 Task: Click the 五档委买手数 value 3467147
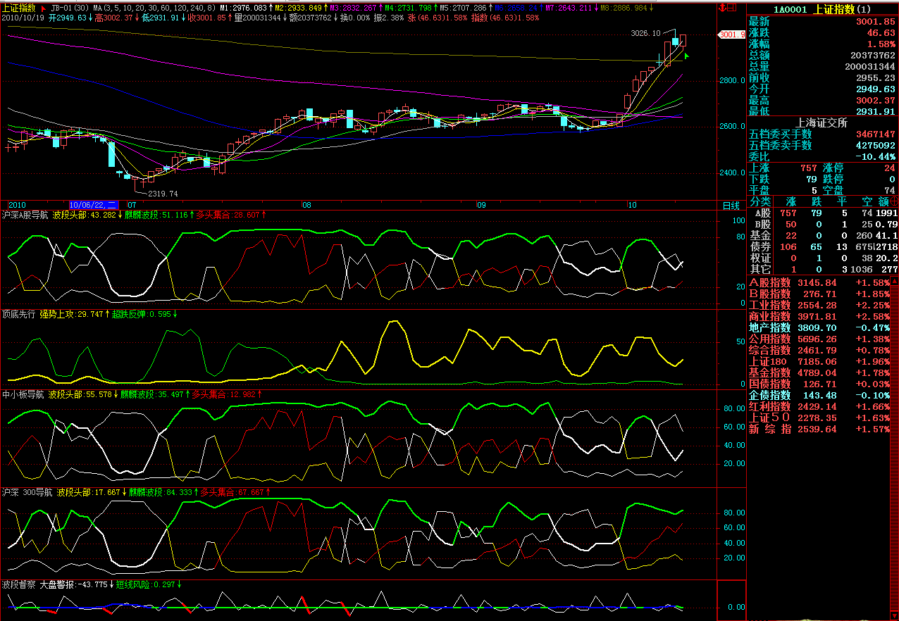(x=875, y=134)
